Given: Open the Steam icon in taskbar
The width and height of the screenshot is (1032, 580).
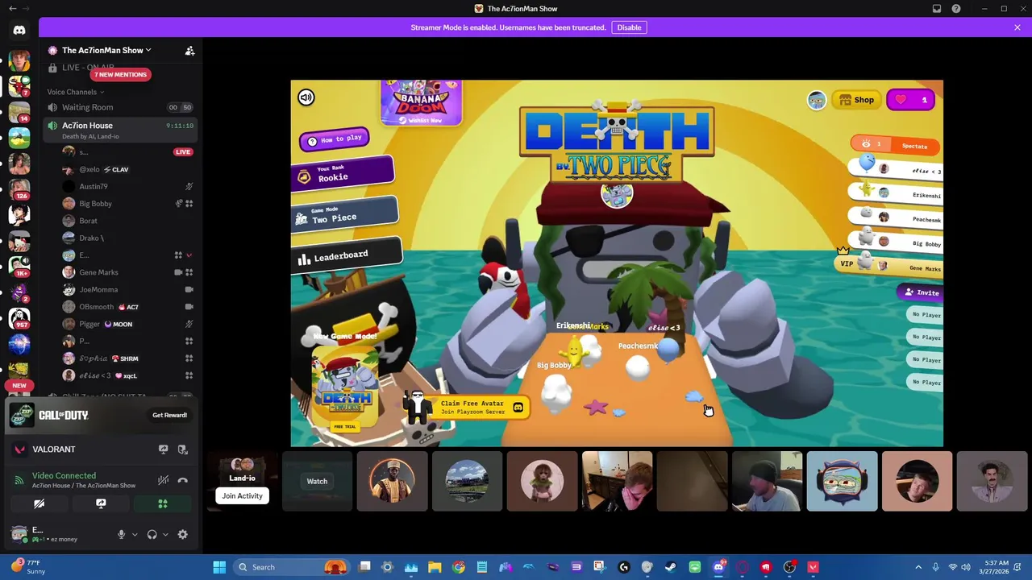Looking at the screenshot, I should [x=670, y=567].
